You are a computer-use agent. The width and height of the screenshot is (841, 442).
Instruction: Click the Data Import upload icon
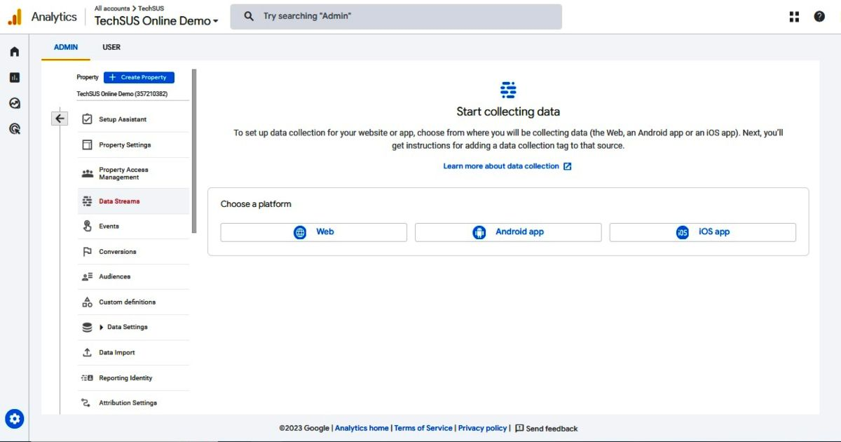click(x=87, y=352)
